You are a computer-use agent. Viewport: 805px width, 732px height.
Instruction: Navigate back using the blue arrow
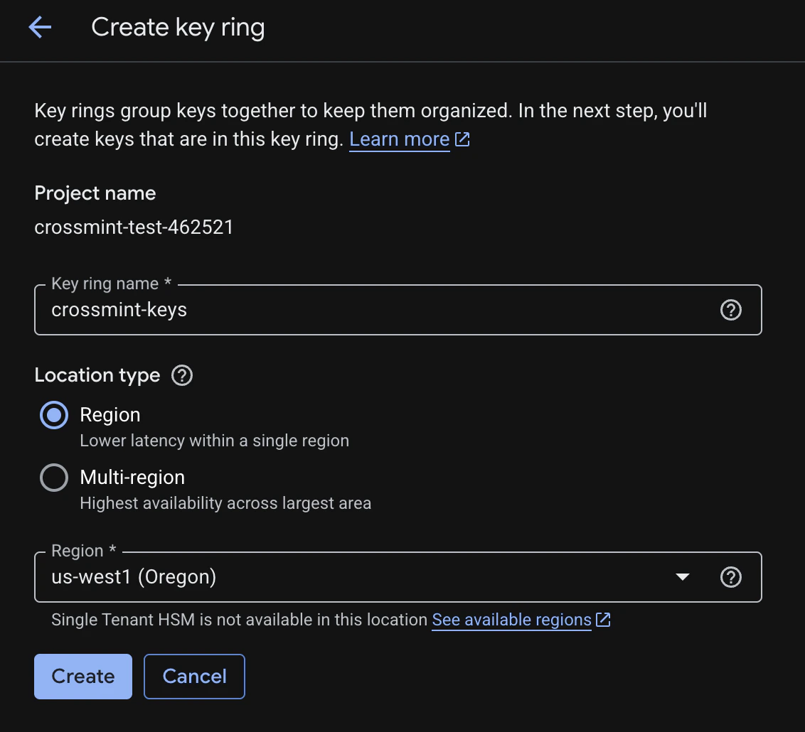(x=40, y=27)
